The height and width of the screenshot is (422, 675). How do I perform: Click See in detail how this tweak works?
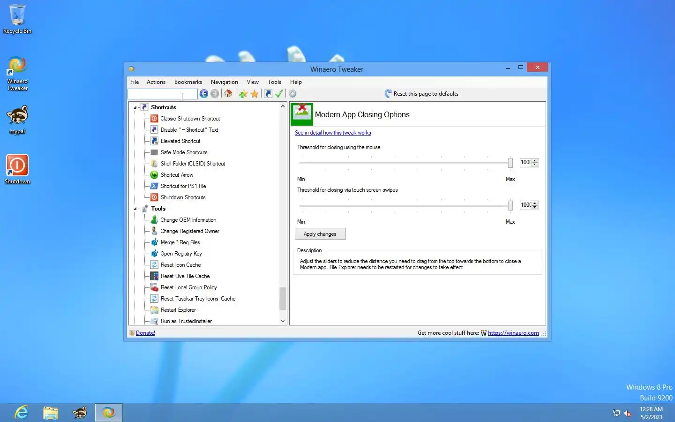[333, 133]
